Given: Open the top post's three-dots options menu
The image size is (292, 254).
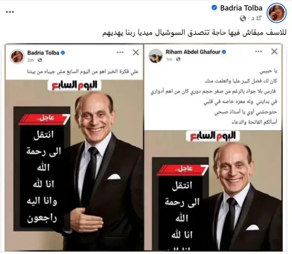Looking at the screenshot, I should click(10, 12).
